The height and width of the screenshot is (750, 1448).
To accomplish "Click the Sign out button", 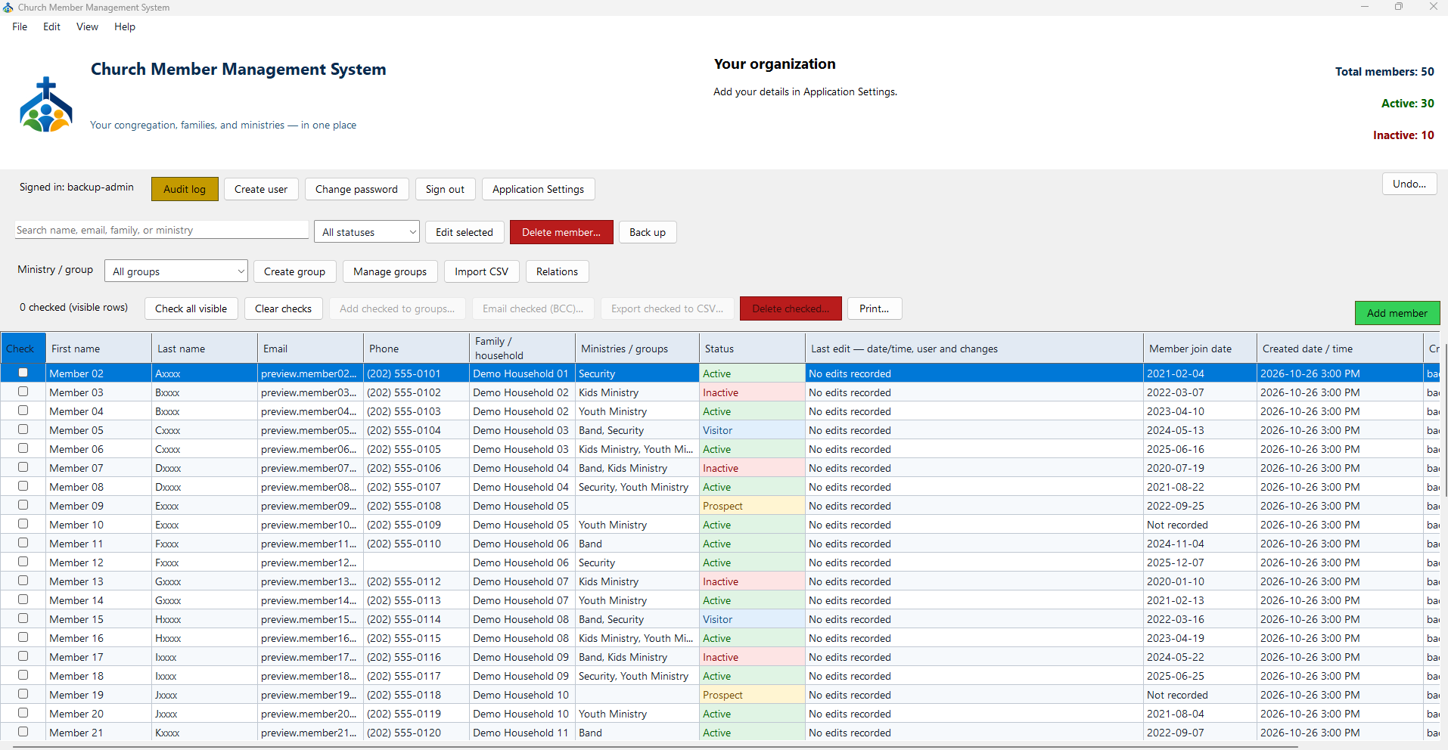I will point(445,189).
